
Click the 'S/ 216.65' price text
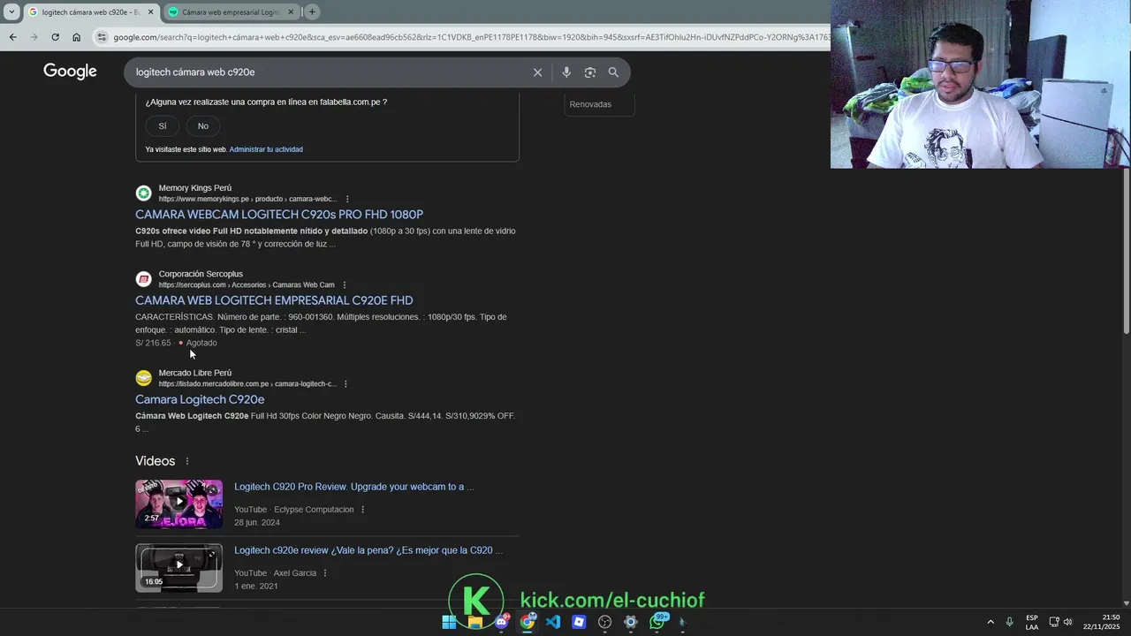click(153, 343)
